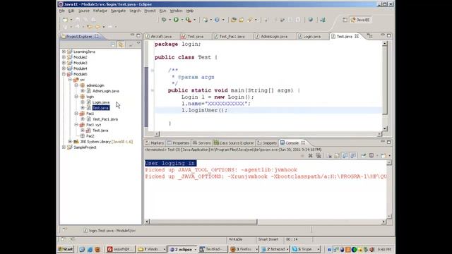Open the Project Explorer view menu arrow
Screen dimensions: 452x254
coord(138,43)
